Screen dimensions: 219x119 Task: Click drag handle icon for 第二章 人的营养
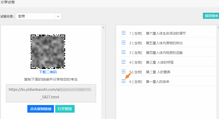click(123, 71)
